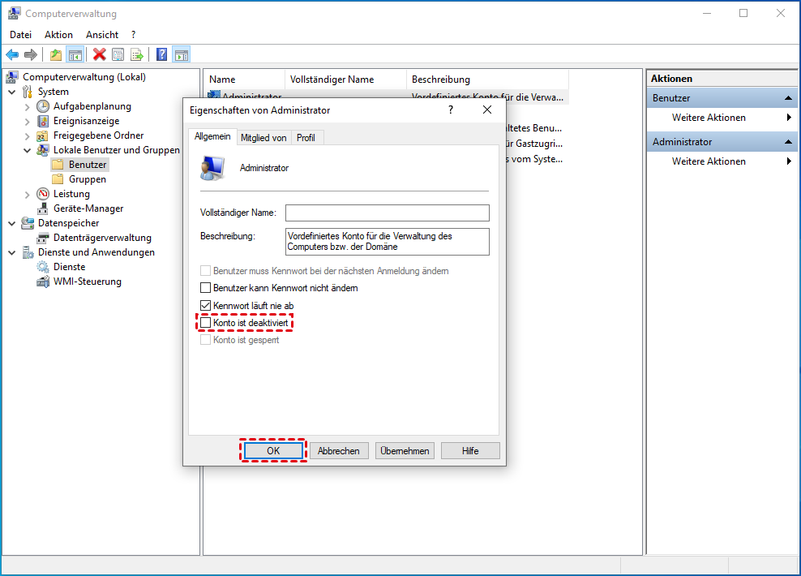Open the Datei menu
Image resolution: width=801 pixels, height=576 pixels.
coord(20,35)
